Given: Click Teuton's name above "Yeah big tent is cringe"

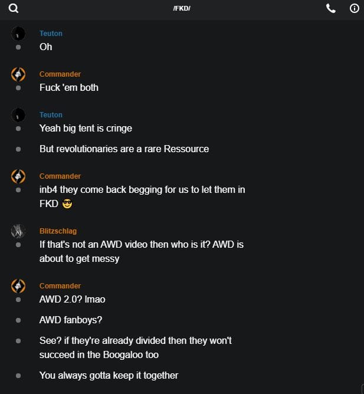Looking at the screenshot, I should click(51, 115).
